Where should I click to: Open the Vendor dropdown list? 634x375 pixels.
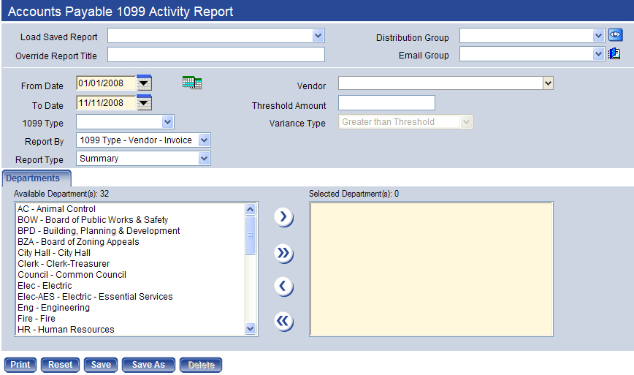point(548,84)
